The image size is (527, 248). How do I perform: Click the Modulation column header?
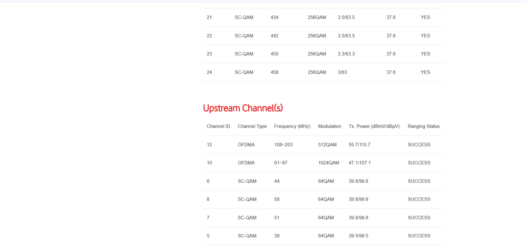[330, 127]
